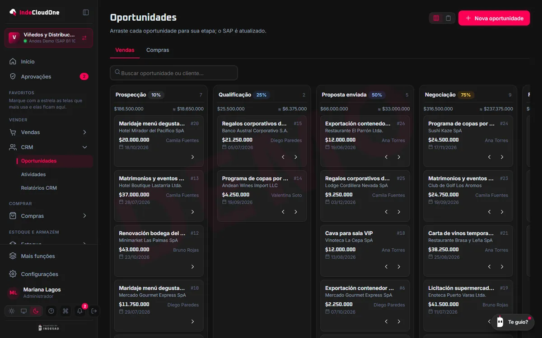Open Configurações
The image size is (542, 338).
48,274
